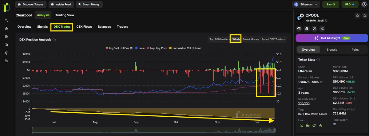Screen dimensions: 369x136
Task: Open the lightbulb insights icon in the sidebar
Action: point(6,53)
